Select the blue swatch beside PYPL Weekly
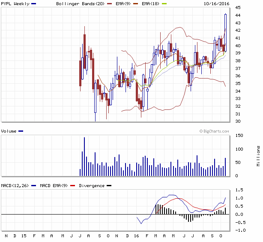Viewport: 263px width, 242px height. [33, 4]
